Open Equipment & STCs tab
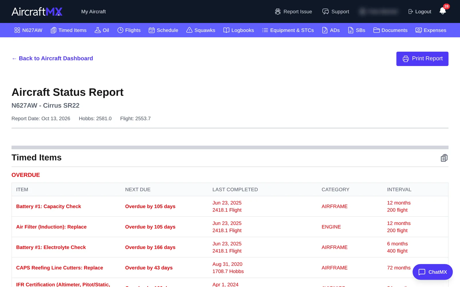Screen dimensions: 460x287 coord(288,30)
